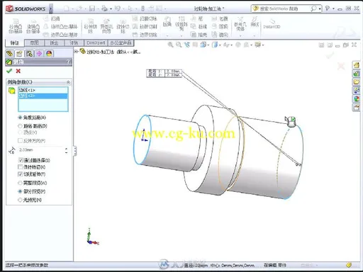The height and width of the screenshot is (272, 363).
Task: Open the ConfigurationManager tab icon
Action: [x=29, y=54]
